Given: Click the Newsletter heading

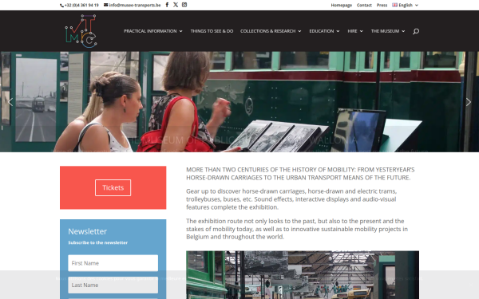Looking at the screenshot, I should tap(87, 231).
